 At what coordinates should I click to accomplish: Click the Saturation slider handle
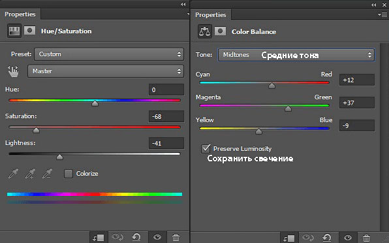click(x=36, y=130)
